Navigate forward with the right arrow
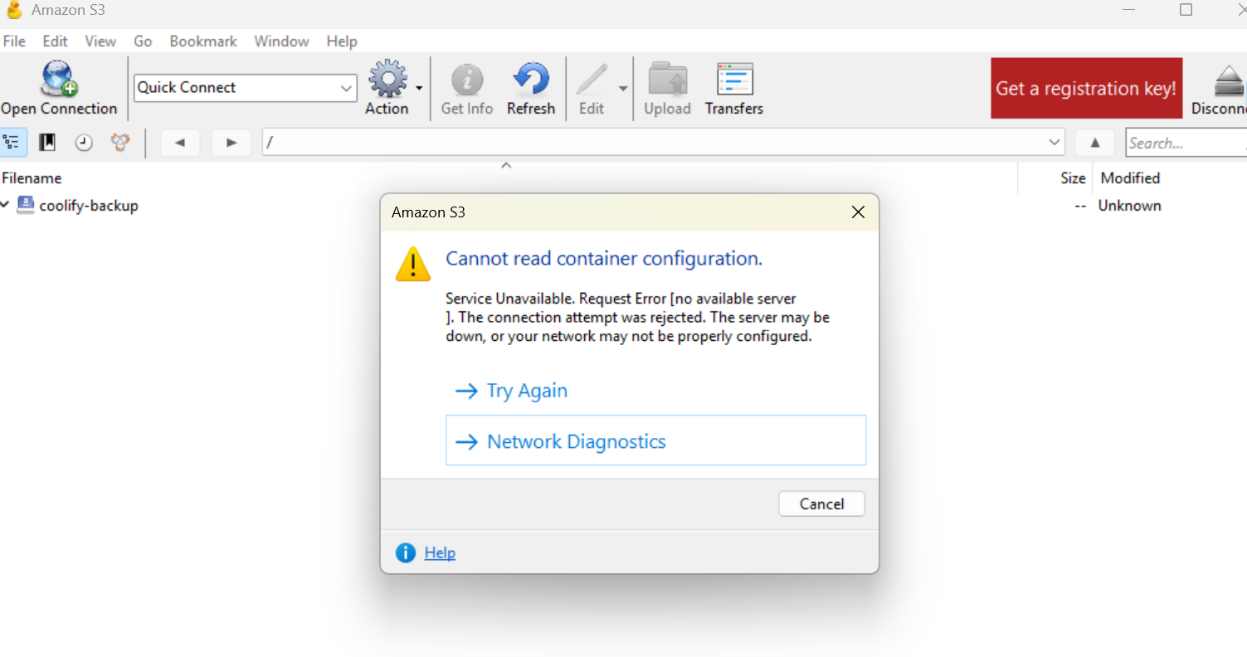Viewport: 1247px width, 657px height. [231, 143]
